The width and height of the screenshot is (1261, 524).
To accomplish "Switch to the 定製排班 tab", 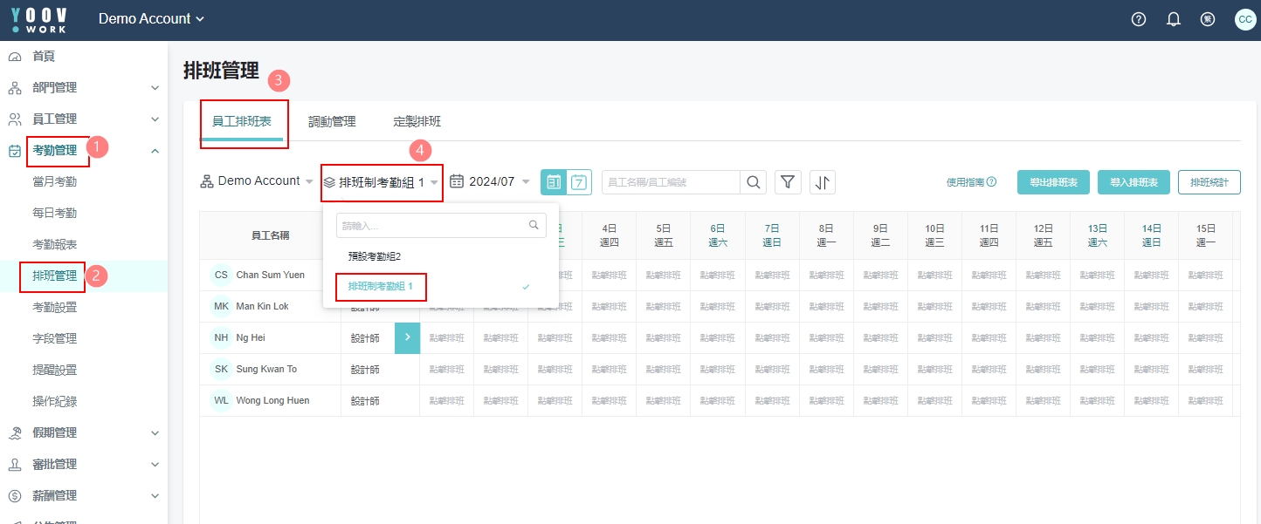I will click(417, 122).
